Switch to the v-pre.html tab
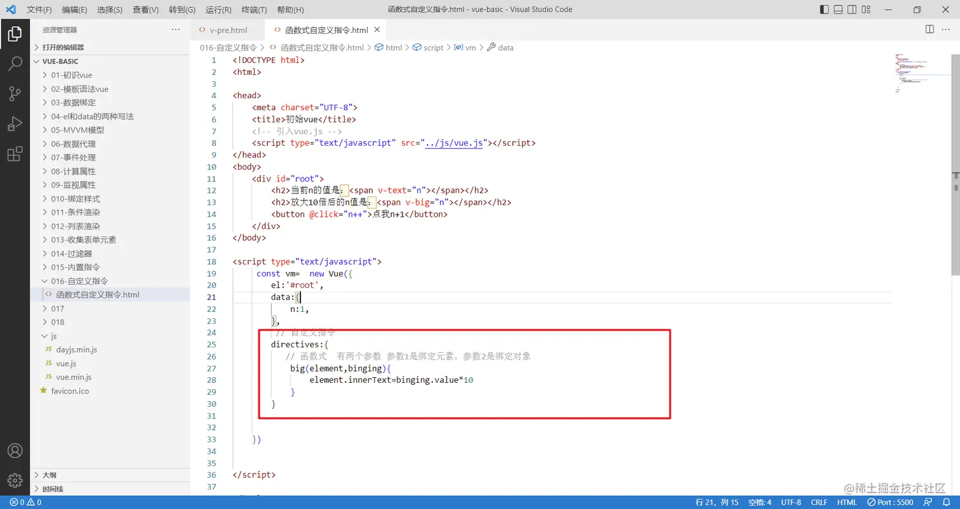The width and height of the screenshot is (960, 509). point(228,30)
